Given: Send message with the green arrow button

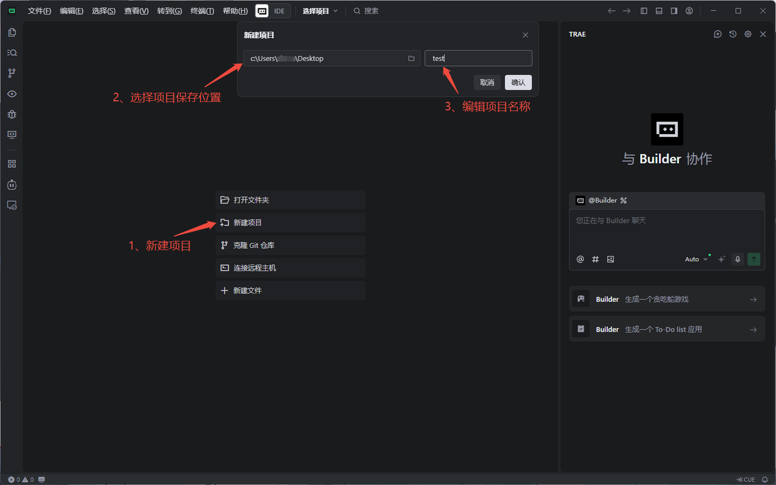Looking at the screenshot, I should 754,259.
